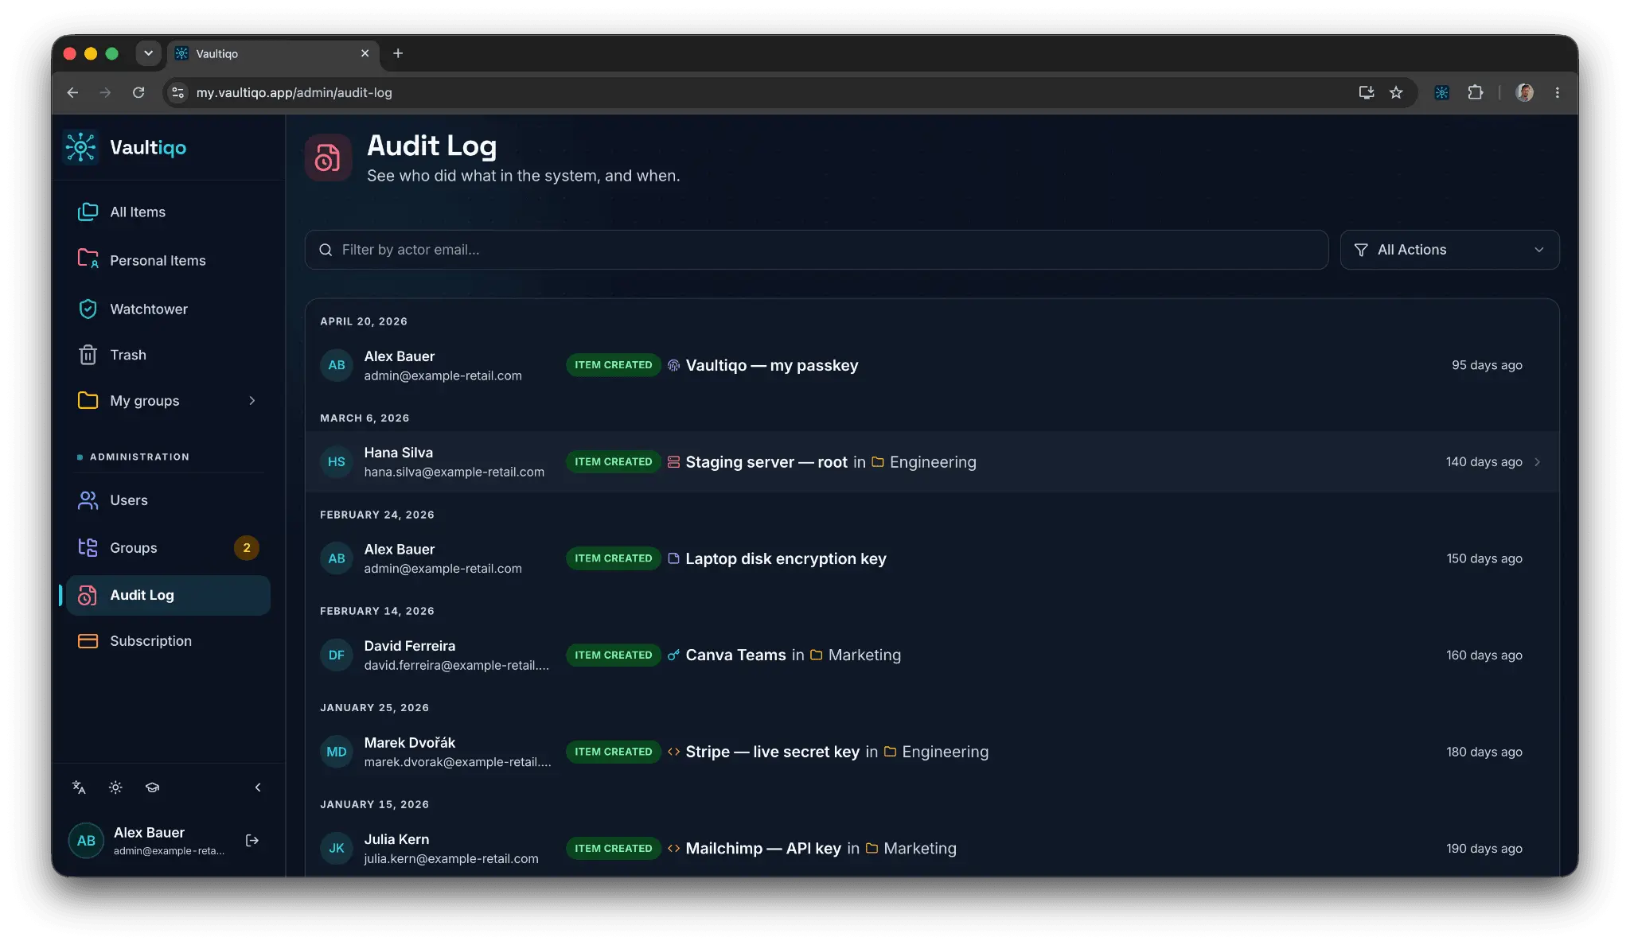The width and height of the screenshot is (1630, 945).
Task: Open Stripe — live secret key item
Action: [772, 752]
